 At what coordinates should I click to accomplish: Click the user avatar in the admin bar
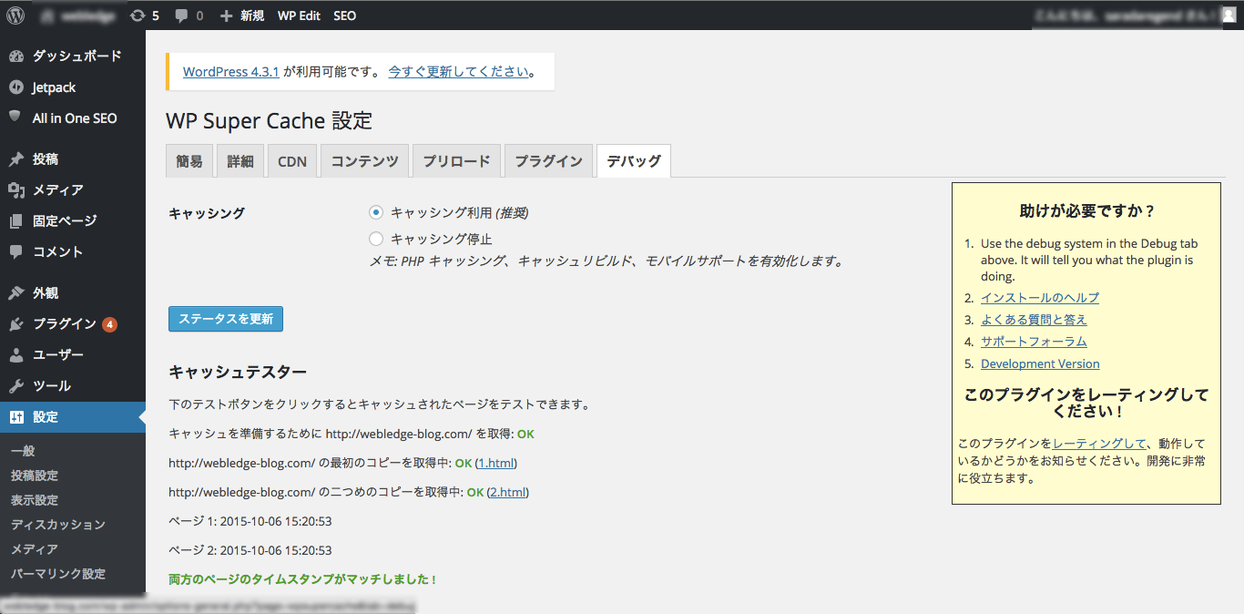pyautogui.click(x=1229, y=15)
